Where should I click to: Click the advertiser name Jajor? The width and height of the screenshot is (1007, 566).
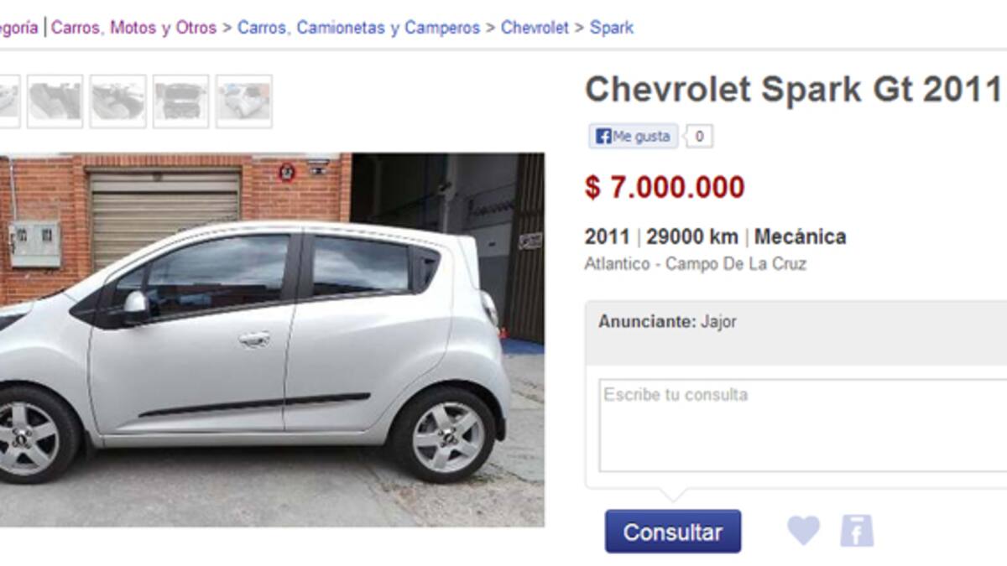pos(718,321)
